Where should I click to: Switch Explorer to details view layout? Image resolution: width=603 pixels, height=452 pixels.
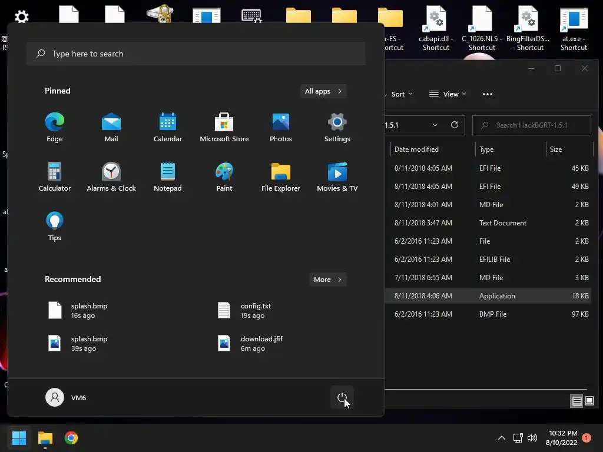click(577, 401)
